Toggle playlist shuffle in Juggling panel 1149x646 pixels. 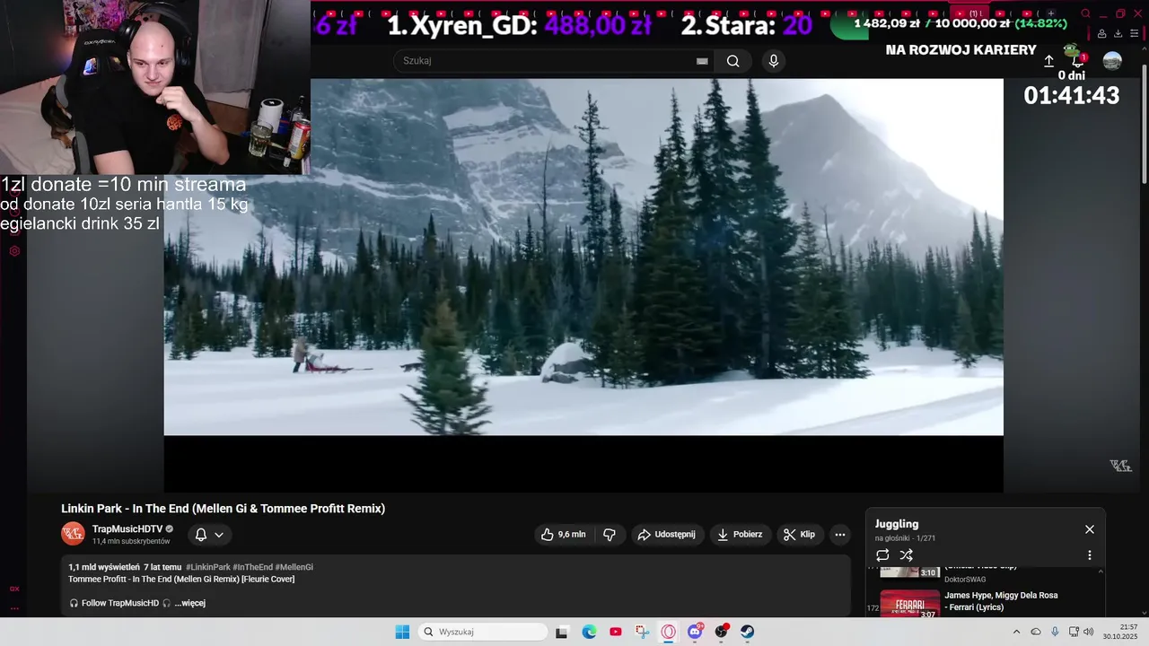(x=907, y=555)
